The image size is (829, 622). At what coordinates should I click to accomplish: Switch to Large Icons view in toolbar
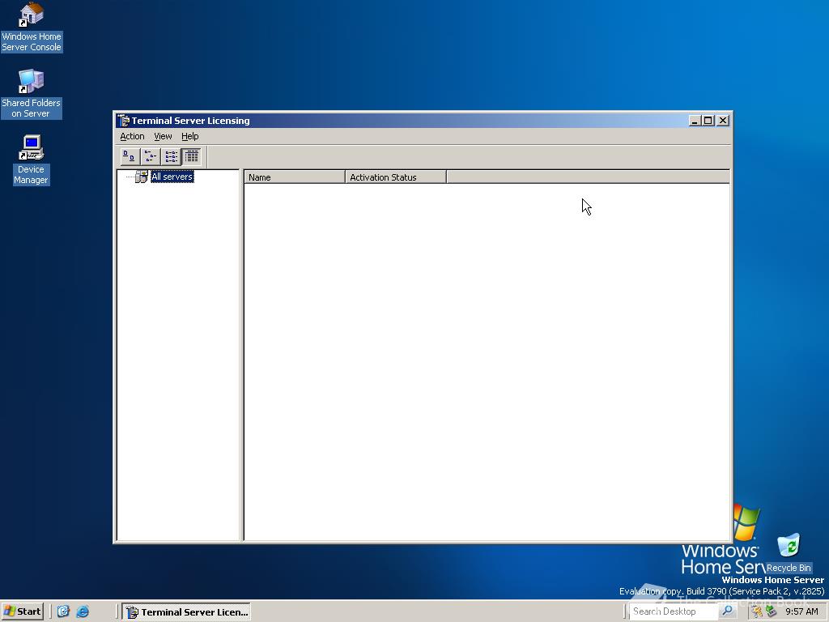[129, 156]
